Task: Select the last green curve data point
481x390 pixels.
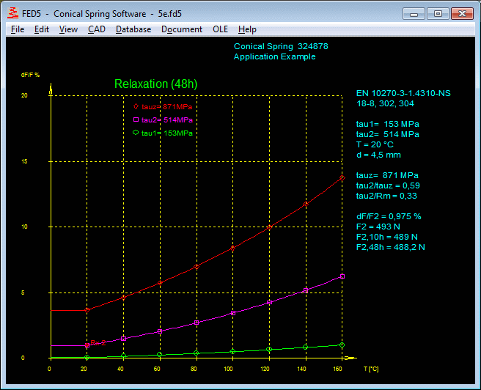Action: 342,345
